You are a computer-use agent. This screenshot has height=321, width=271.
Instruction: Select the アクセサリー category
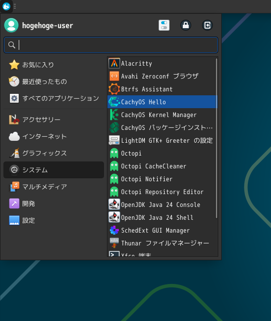[54, 120]
